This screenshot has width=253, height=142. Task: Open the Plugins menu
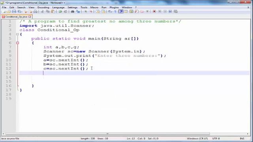114,7
